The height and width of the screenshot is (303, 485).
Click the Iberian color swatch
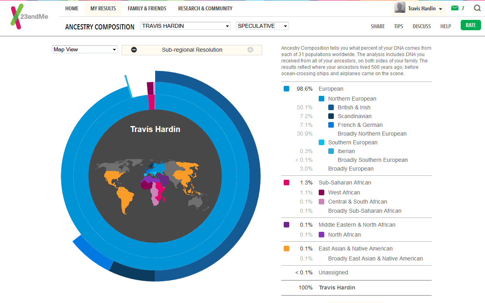point(331,151)
